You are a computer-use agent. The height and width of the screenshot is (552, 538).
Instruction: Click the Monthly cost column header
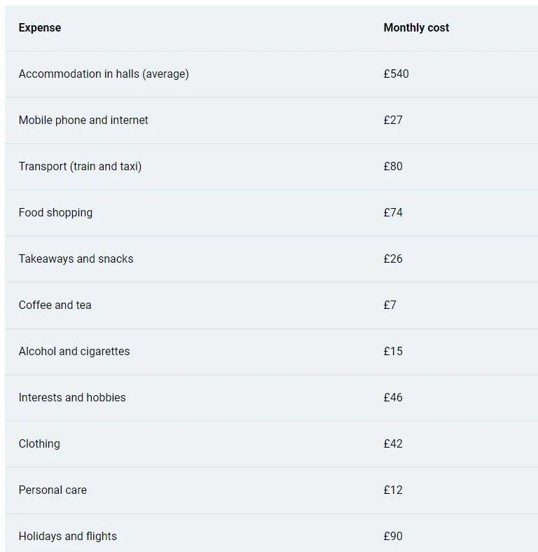coord(416,28)
